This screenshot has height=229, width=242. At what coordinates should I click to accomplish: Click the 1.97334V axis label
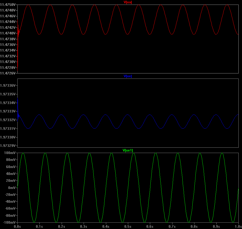tap(8, 103)
